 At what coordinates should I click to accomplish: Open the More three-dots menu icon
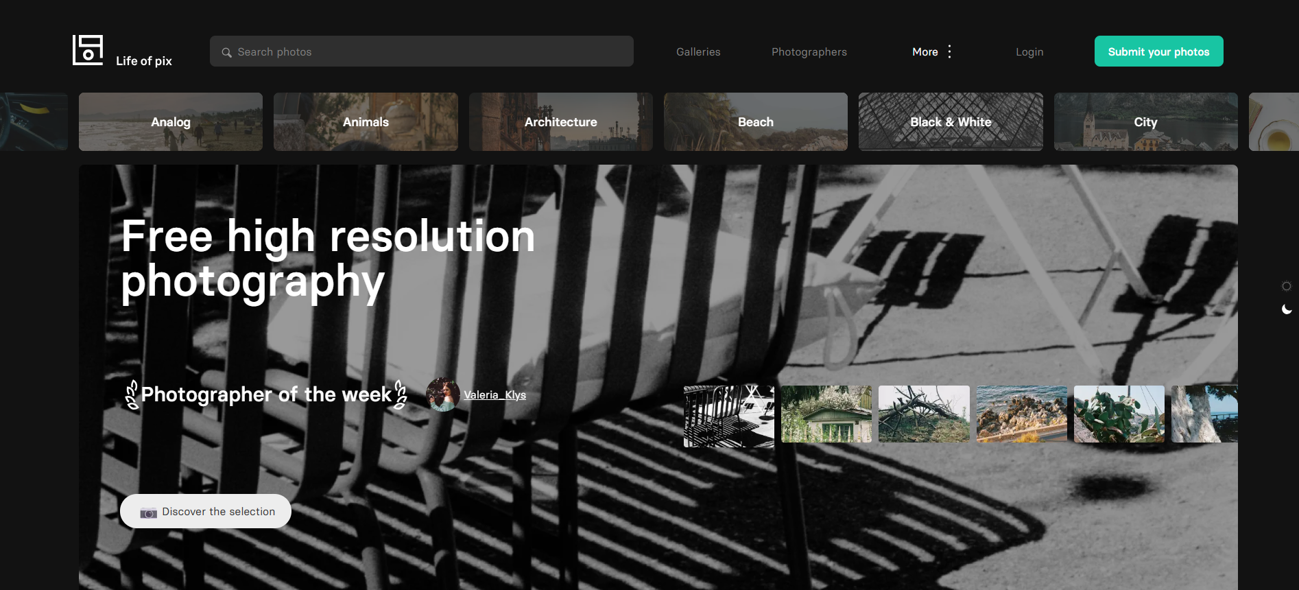(949, 51)
